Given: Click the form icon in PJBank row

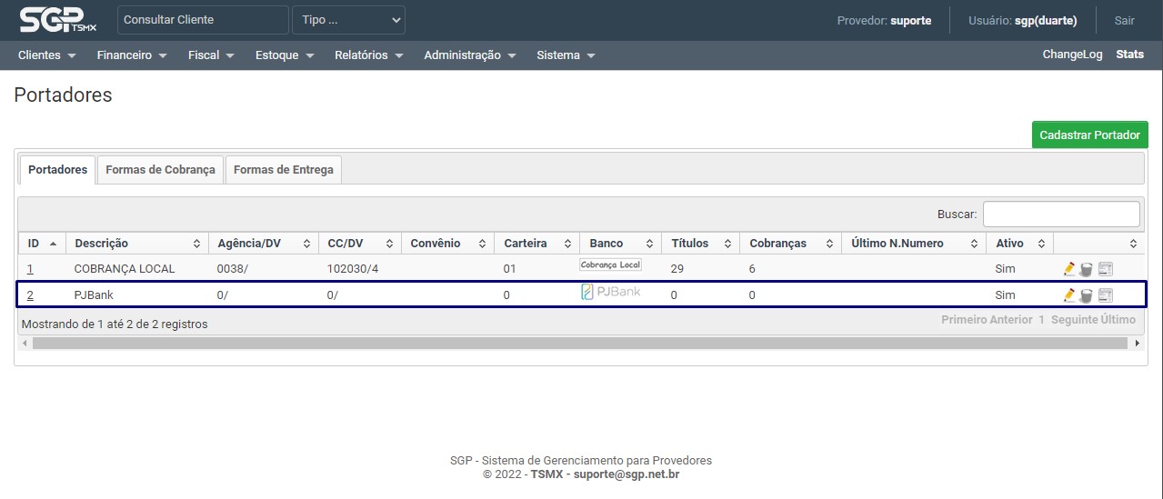Looking at the screenshot, I should (1106, 295).
